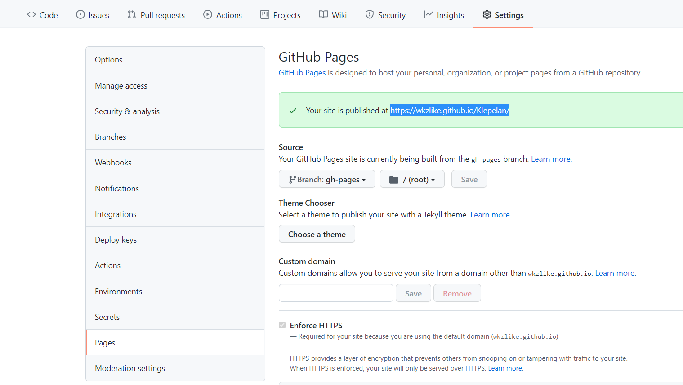Open the Code tab
The width and height of the screenshot is (683, 385).
point(42,15)
